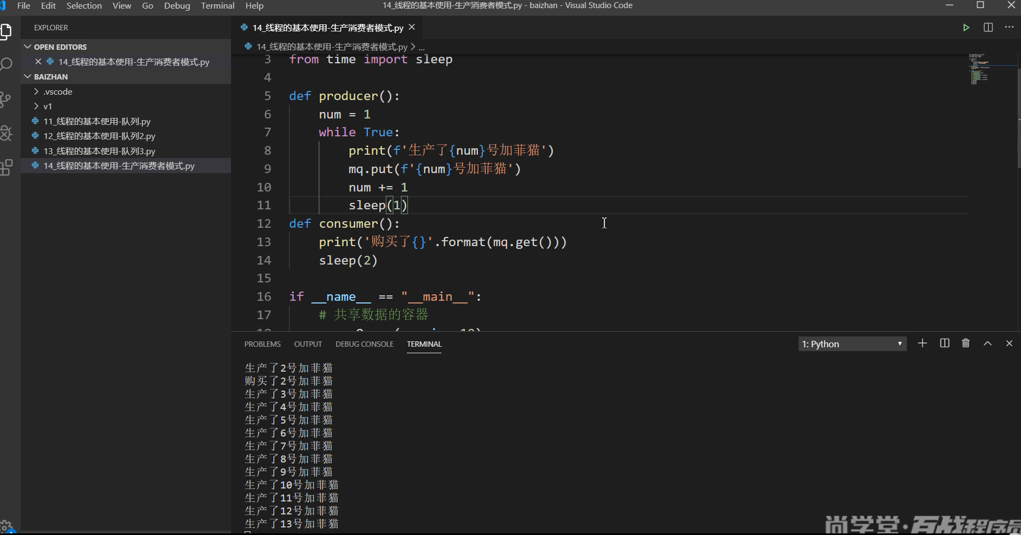Image resolution: width=1021 pixels, height=535 pixels.
Task: Open the Manage gear icon
Action: point(6,526)
